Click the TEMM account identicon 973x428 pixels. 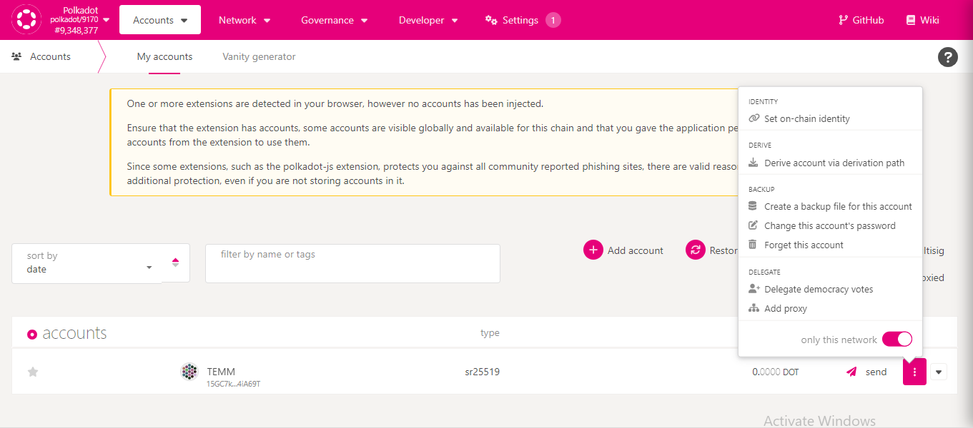tap(189, 372)
